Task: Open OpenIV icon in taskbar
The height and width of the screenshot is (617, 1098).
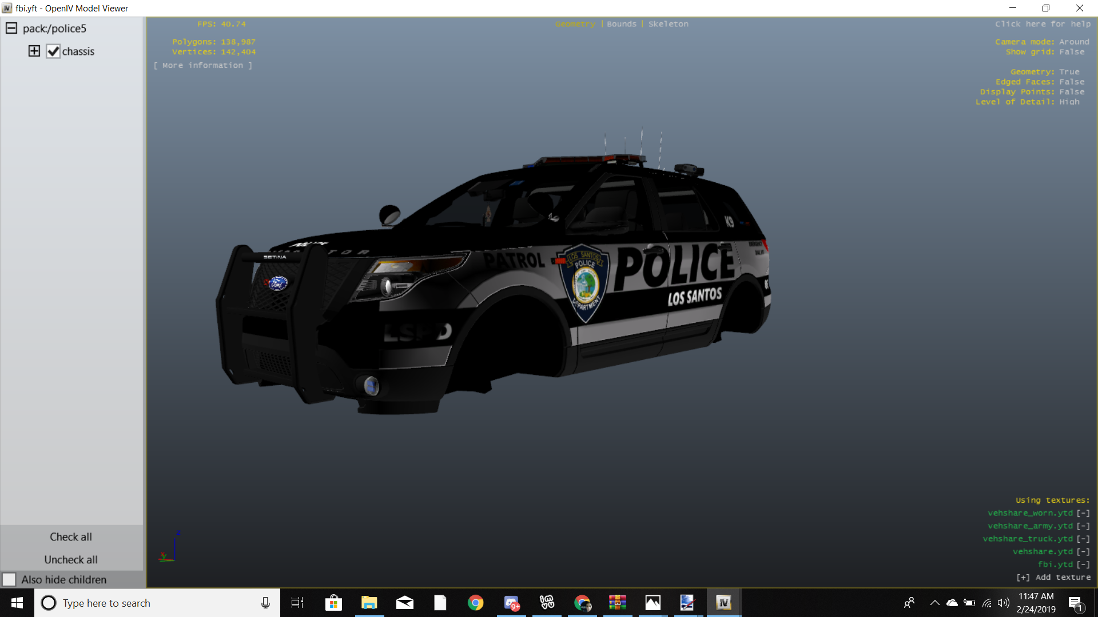Action: (723, 603)
